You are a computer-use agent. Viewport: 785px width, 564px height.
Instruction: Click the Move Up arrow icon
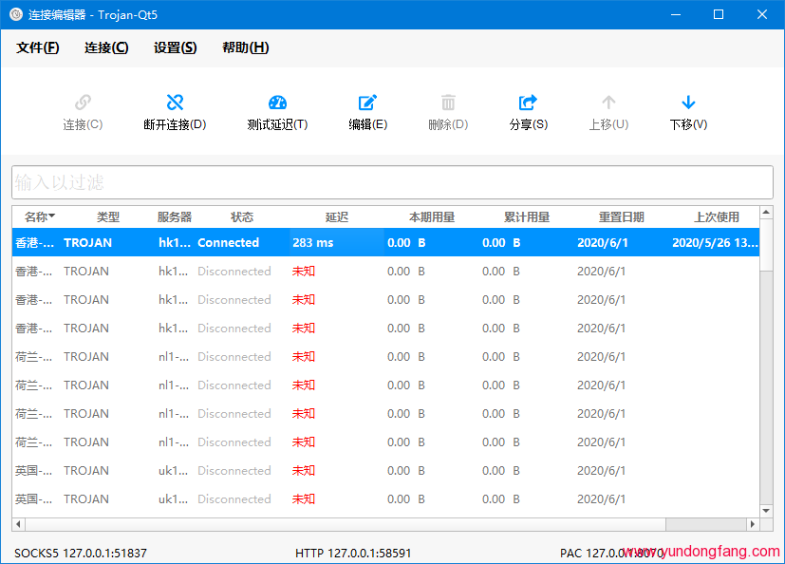608,103
